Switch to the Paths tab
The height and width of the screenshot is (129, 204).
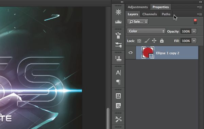(166, 14)
